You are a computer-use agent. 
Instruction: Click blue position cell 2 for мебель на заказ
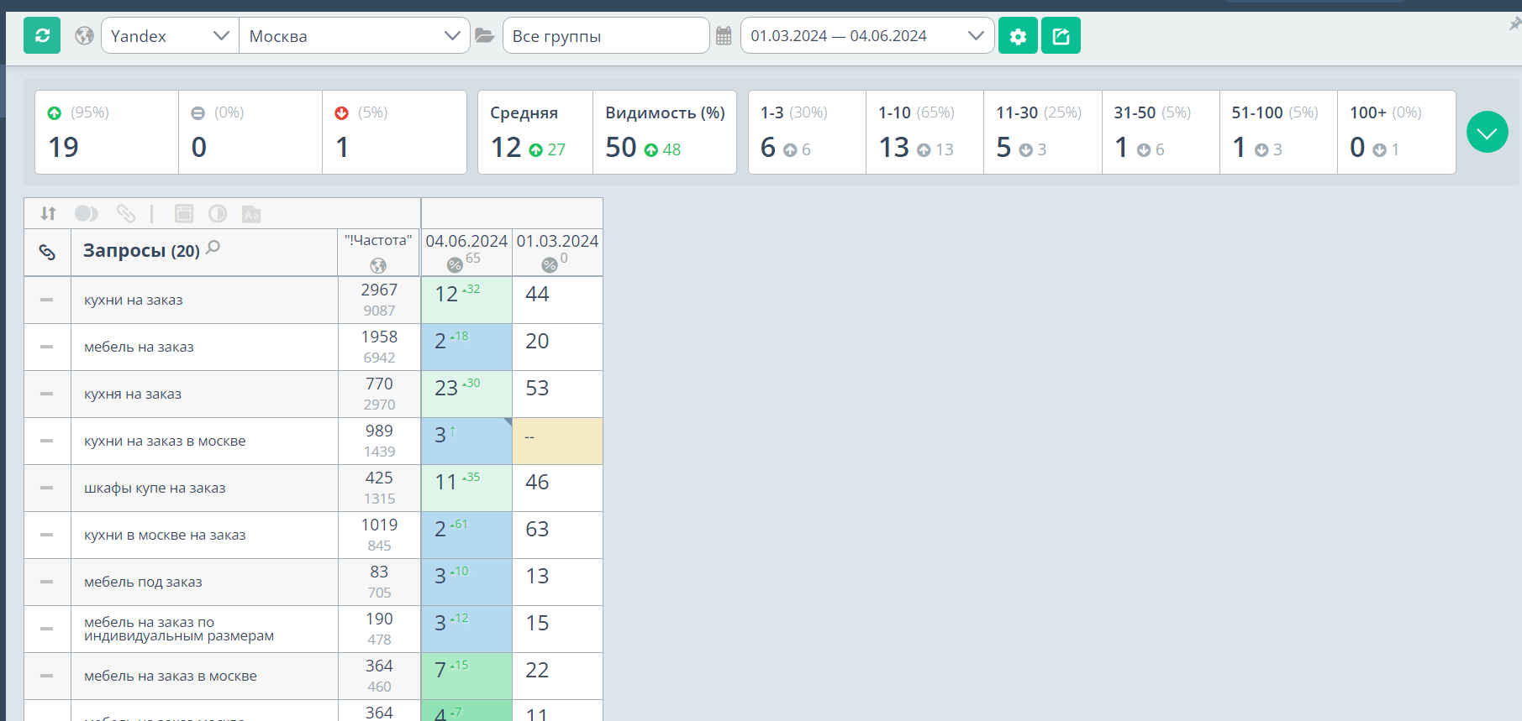click(466, 347)
